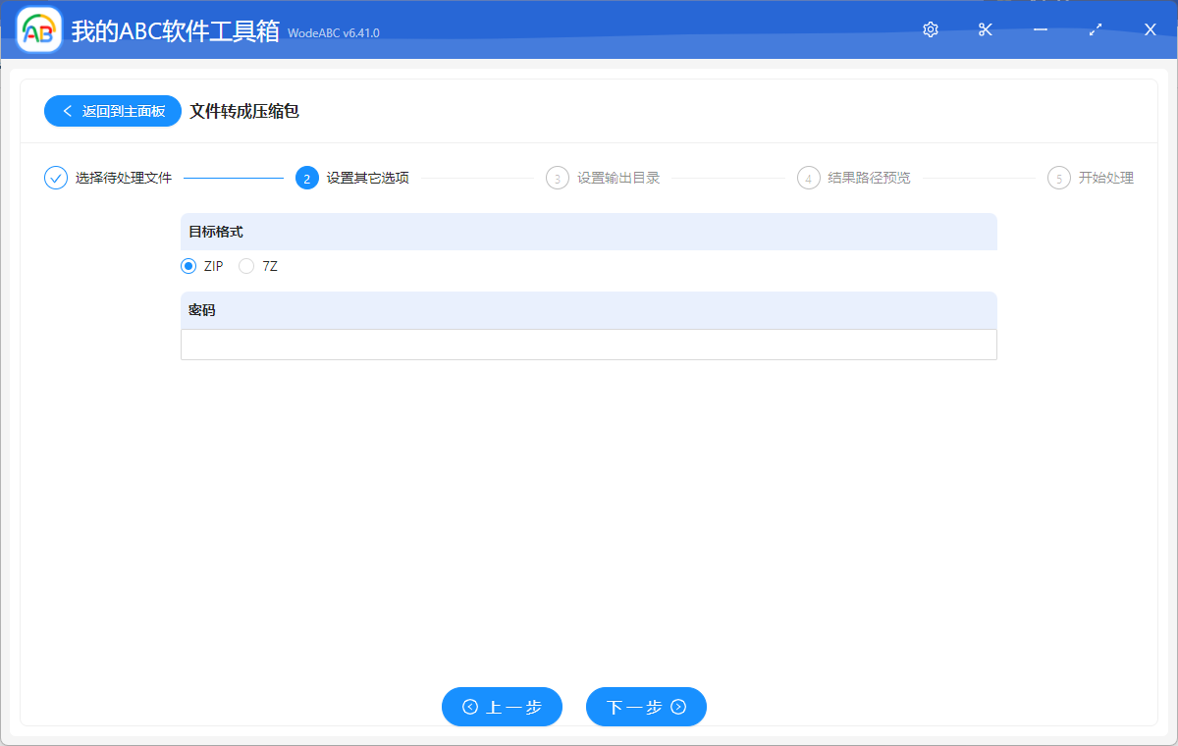This screenshot has height=746, width=1178.
Task: Click the ABC toolbox logo icon
Action: (38, 29)
